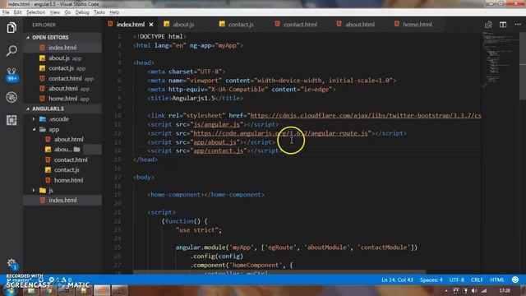This screenshot has height=296, width=526.
Task: Open the Help menu
Action: point(114,12)
